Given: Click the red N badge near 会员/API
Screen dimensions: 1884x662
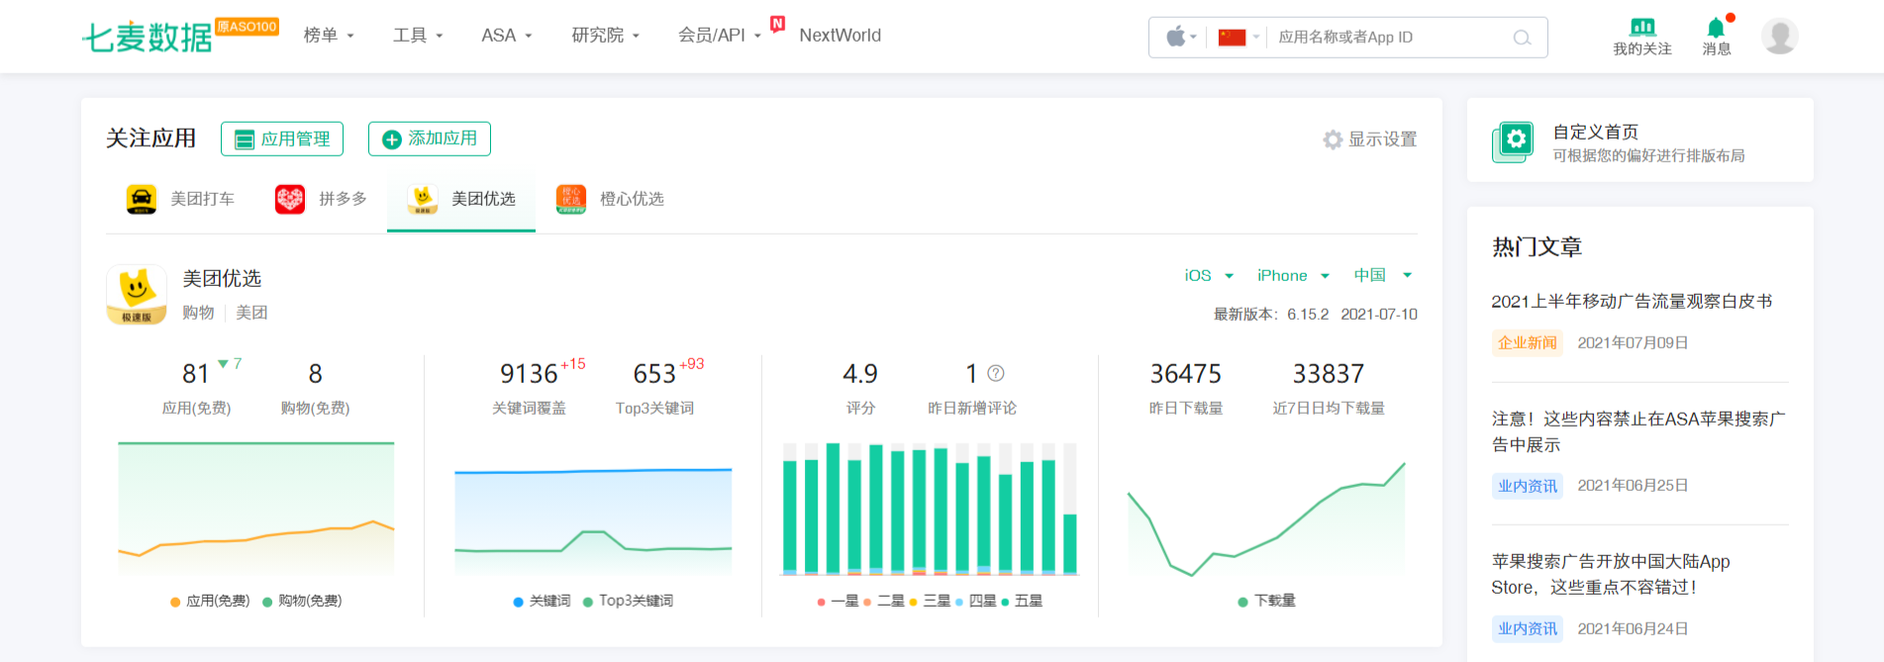Looking at the screenshot, I should (778, 24).
